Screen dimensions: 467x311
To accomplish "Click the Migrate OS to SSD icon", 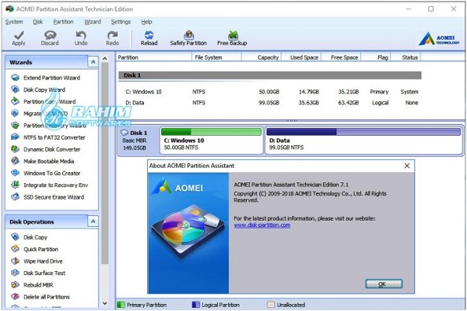I will (x=15, y=113).
